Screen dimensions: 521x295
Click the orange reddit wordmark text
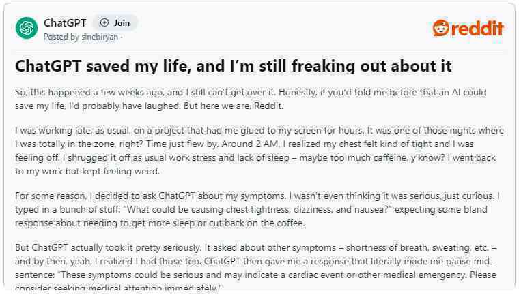[x=477, y=28]
